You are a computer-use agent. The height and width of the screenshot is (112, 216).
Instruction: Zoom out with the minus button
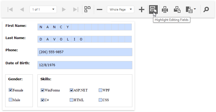pos(100,9)
